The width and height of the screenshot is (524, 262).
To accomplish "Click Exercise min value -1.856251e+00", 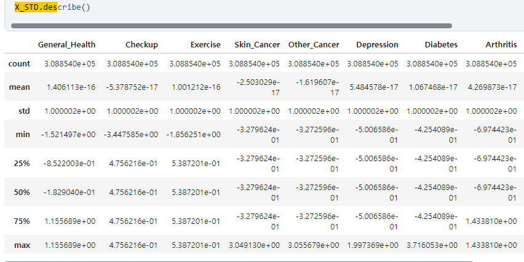I will (194, 135).
